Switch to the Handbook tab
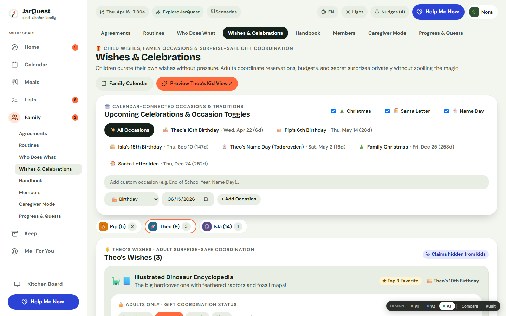 click(x=308, y=33)
